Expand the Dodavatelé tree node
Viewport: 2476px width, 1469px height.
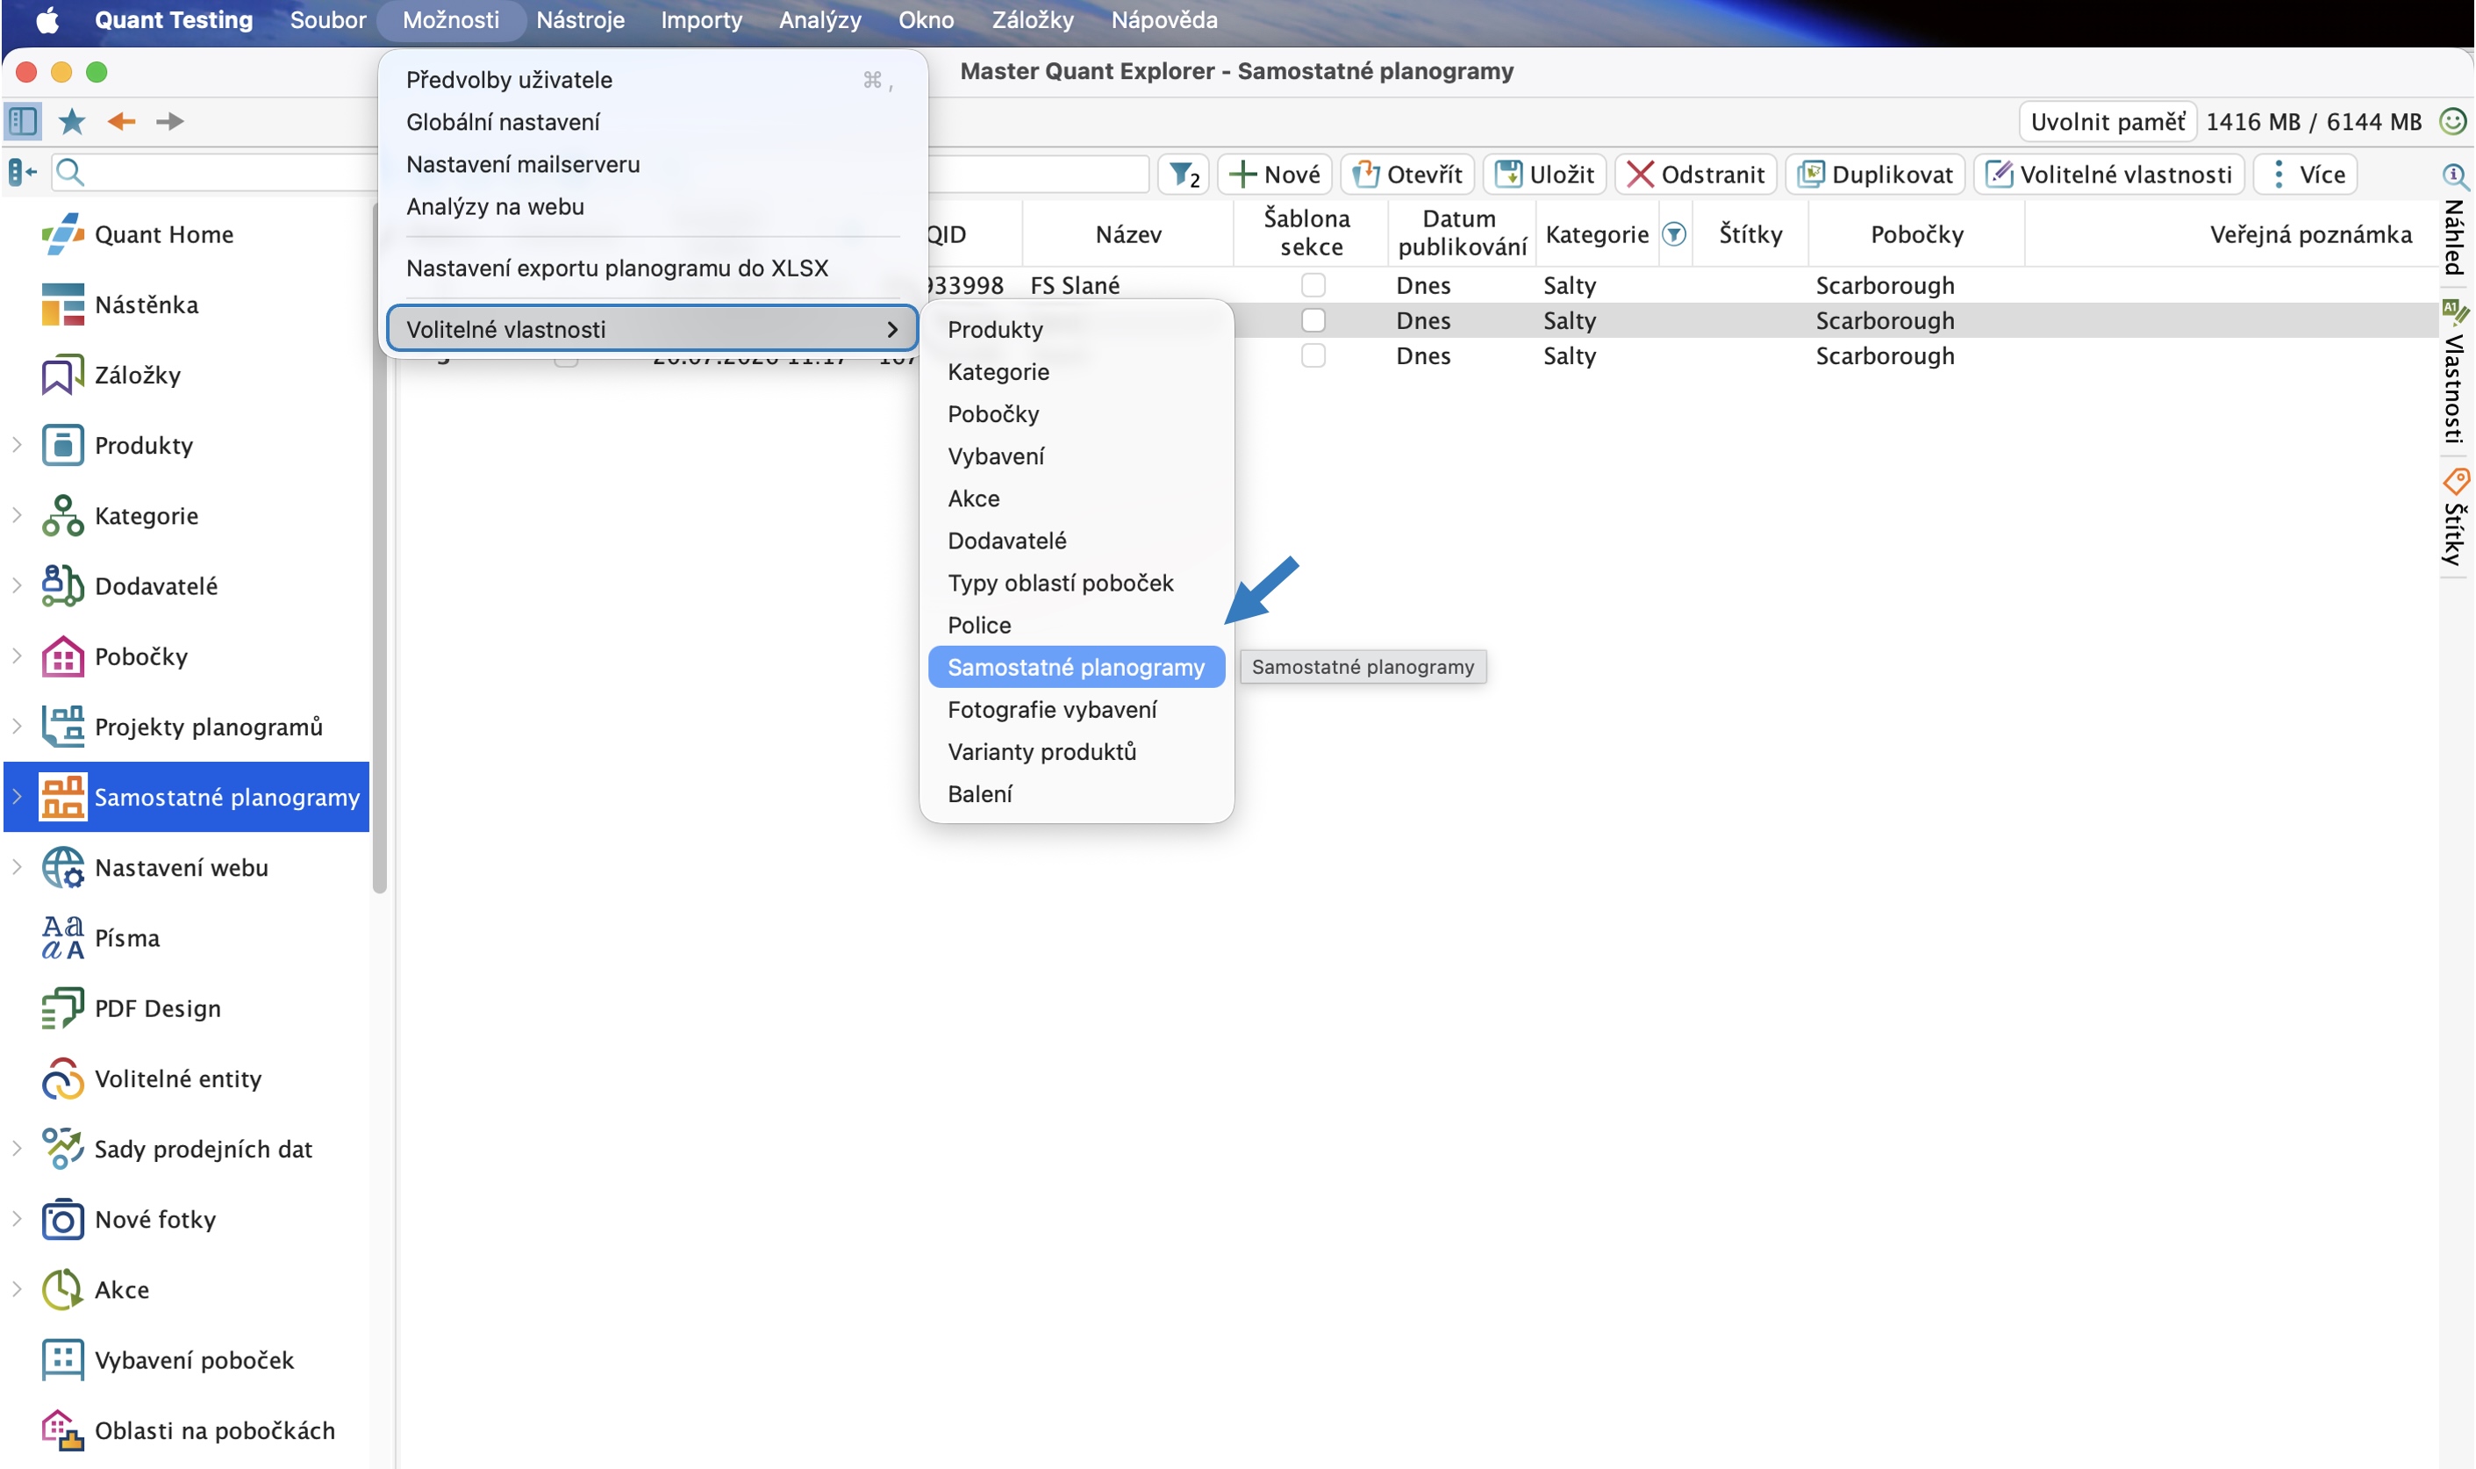coord(17,586)
